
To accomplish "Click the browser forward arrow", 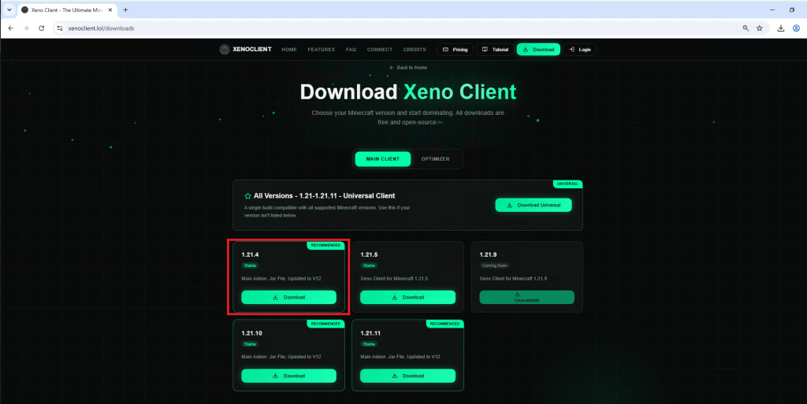I will 26,28.
